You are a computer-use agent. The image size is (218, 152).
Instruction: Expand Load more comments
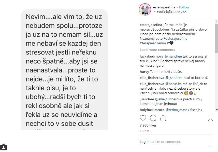pos(157,50)
